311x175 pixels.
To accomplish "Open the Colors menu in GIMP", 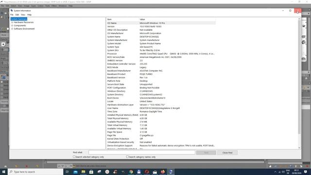I will click(40, 6).
